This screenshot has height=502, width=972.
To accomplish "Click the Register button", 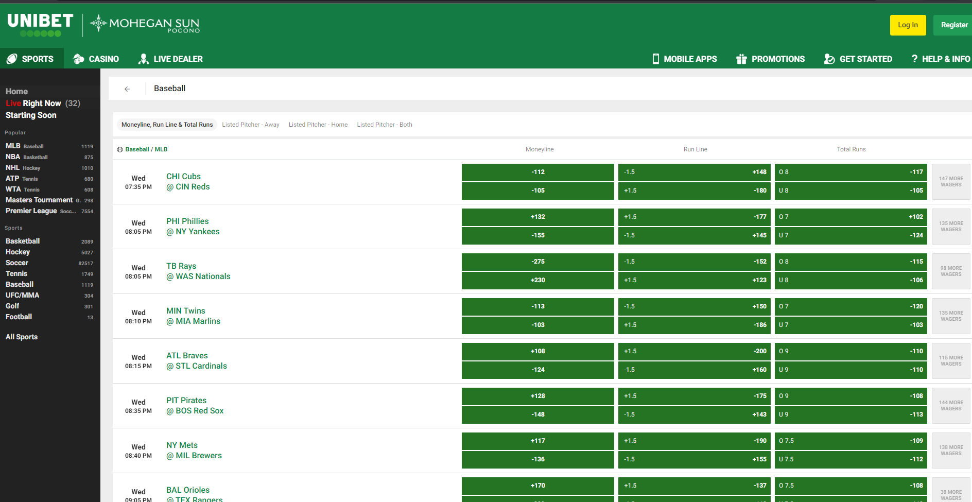I will (953, 25).
